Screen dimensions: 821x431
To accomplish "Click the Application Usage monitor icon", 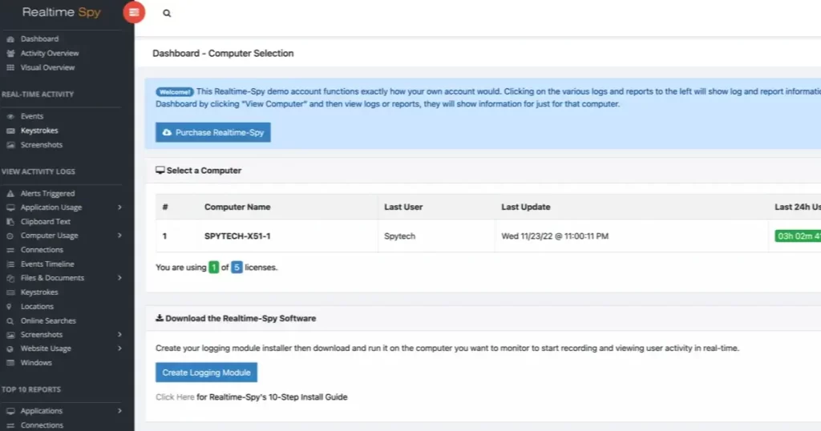I will click(x=10, y=207).
